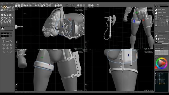This screenshot has height=95, width=169.
Task: Click the diamond icon next to layout icon
Action: [92, 5]
